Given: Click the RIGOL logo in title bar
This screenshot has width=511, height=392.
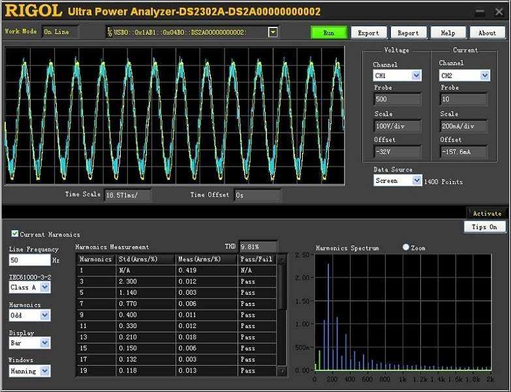Looking at the screenshot, I should [x=33, y=11].
